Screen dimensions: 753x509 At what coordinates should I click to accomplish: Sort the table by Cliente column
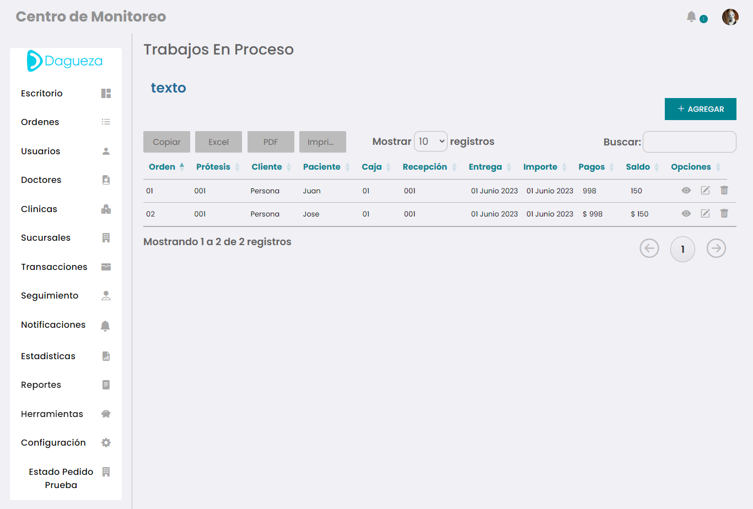point(267,167)
